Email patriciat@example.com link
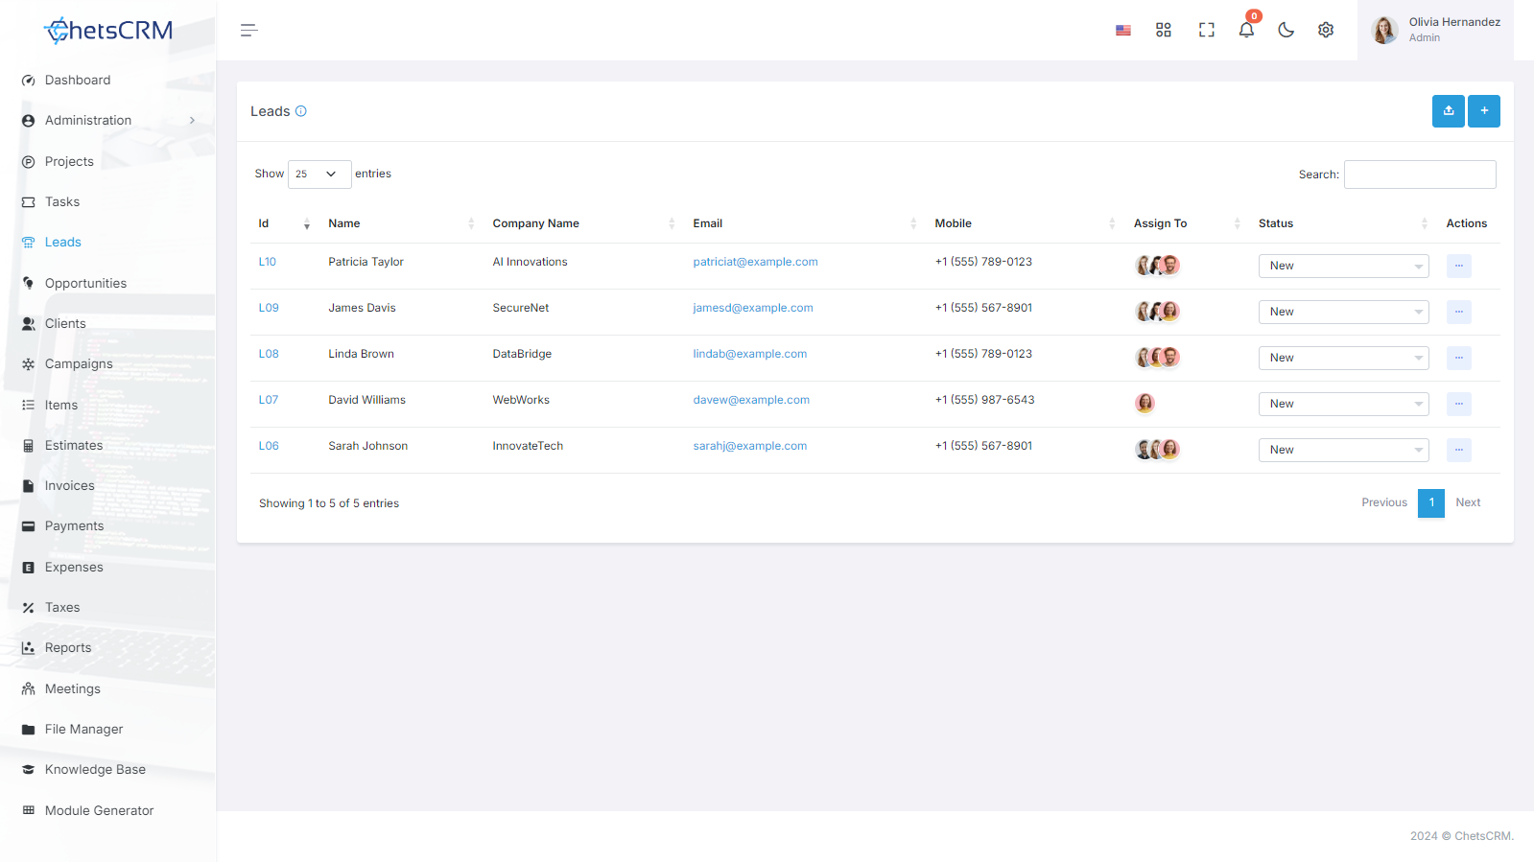Screen dimensions: 1534x862 pos(756,262)
